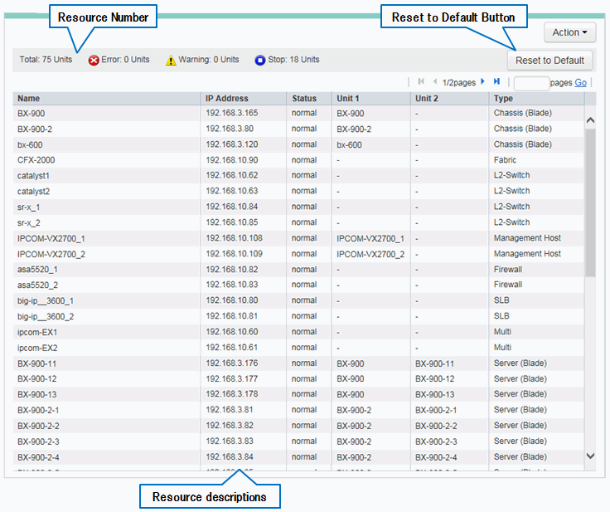Click the blue Stop status icon
This screenshot has height=512, width=610.
pos(259,60)
